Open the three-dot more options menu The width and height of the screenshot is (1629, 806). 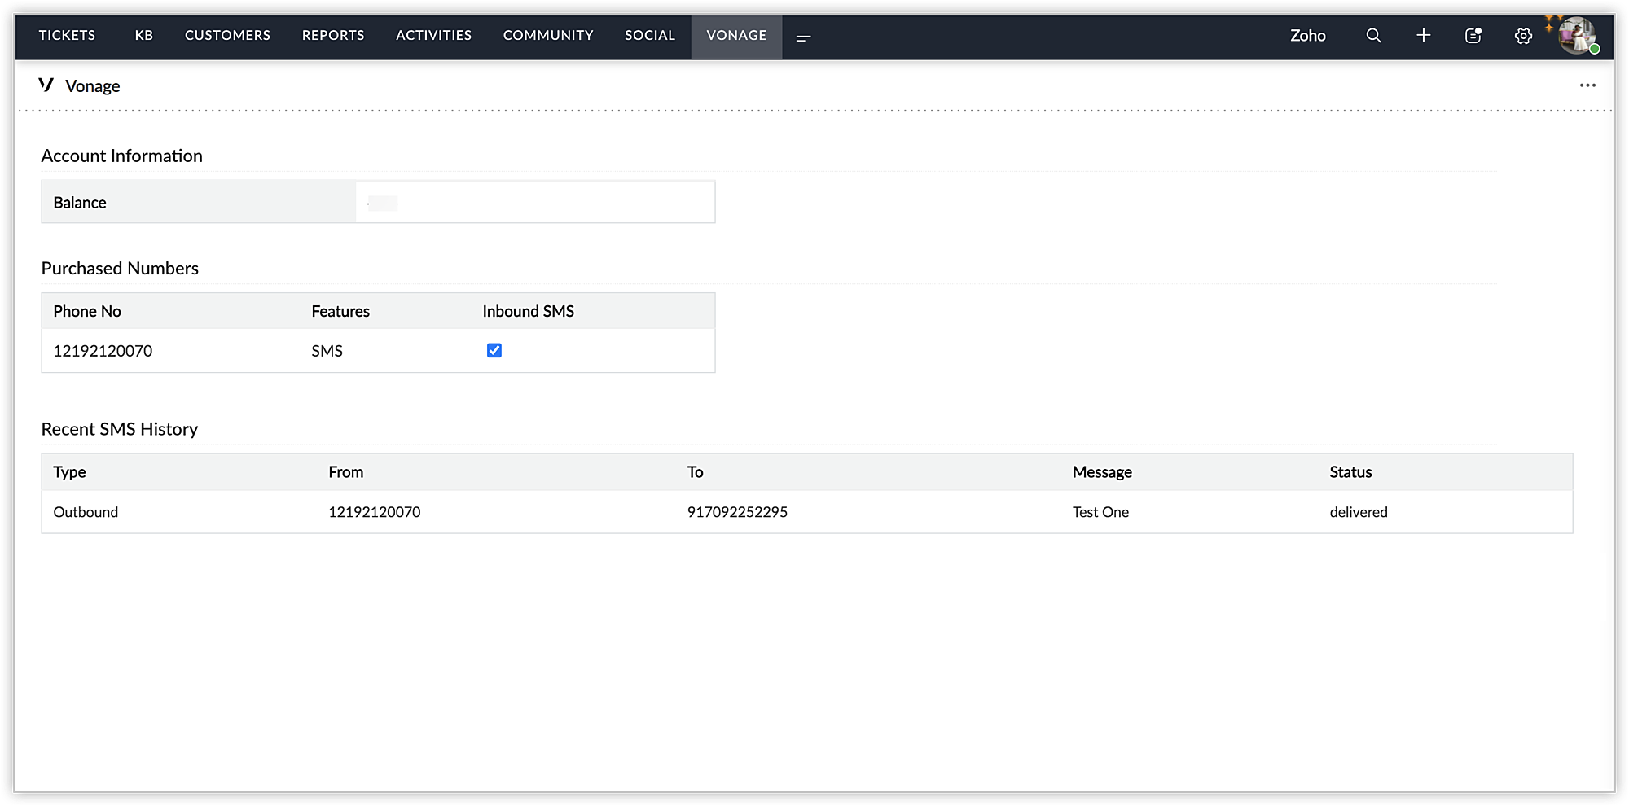tap(1587, 85)
